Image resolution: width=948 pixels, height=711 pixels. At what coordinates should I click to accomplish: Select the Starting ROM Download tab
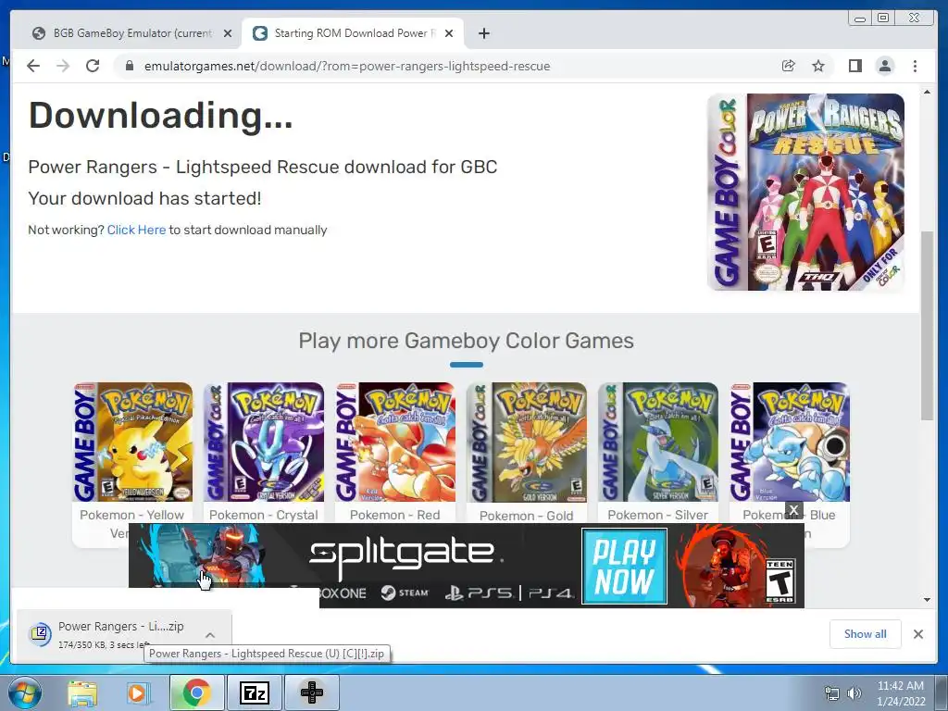(x=354, y=33)
